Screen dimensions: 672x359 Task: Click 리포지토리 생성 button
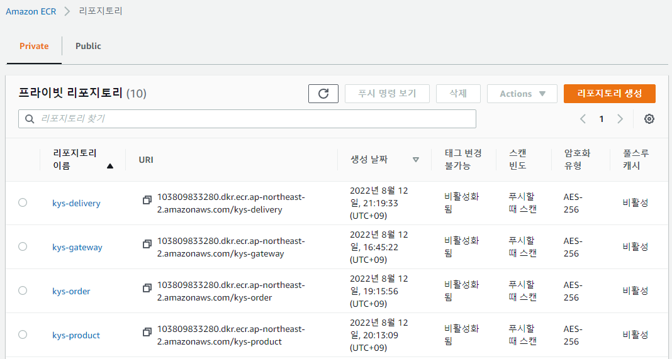pos(610,94)
